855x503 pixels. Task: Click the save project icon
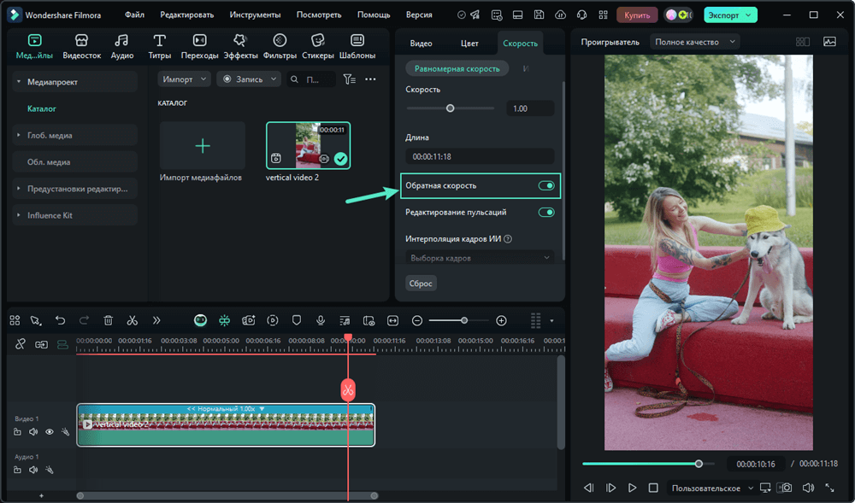[x=539, y=15]
